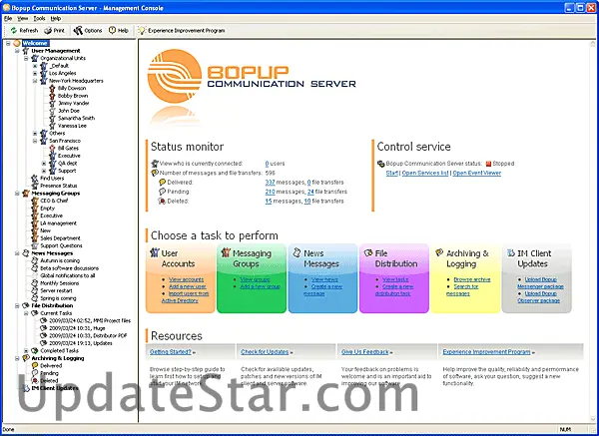Click the Delivered archive icon in tree
Viewport: 599px width, 436px height.
point(35,366)
